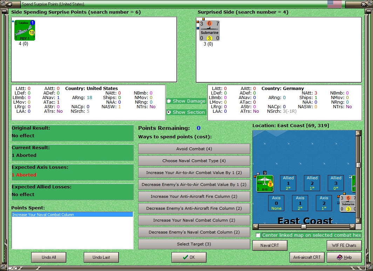Open the system menu icon in title bar
Image resolution: width=373 pixels, height=271 pixels.
tap(9, 4)
